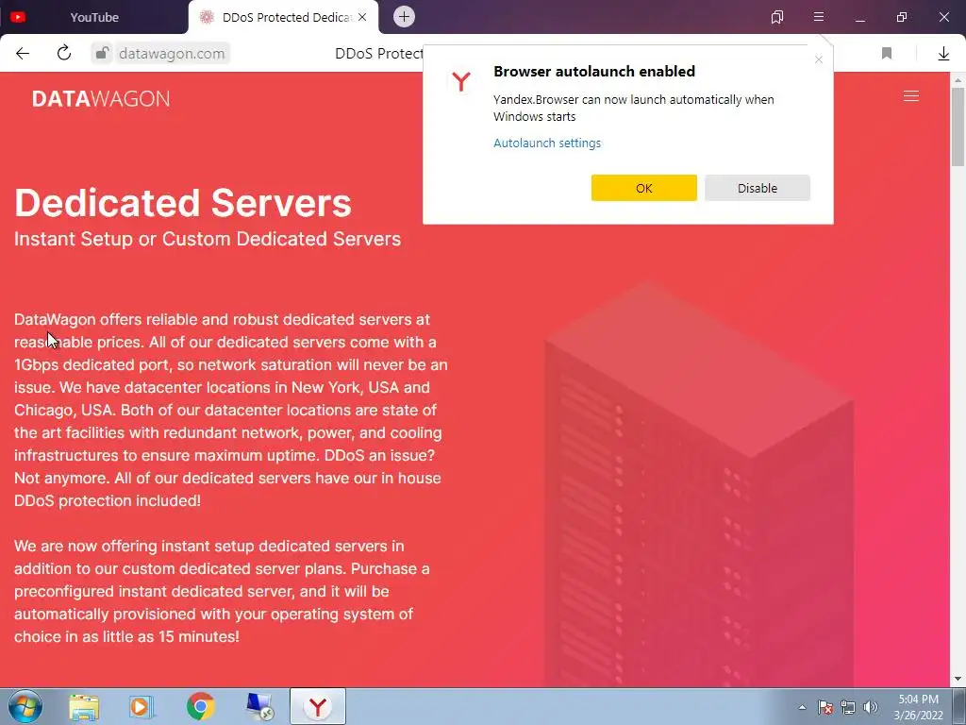Open the downloads arrow icon

tap(943, 54)
